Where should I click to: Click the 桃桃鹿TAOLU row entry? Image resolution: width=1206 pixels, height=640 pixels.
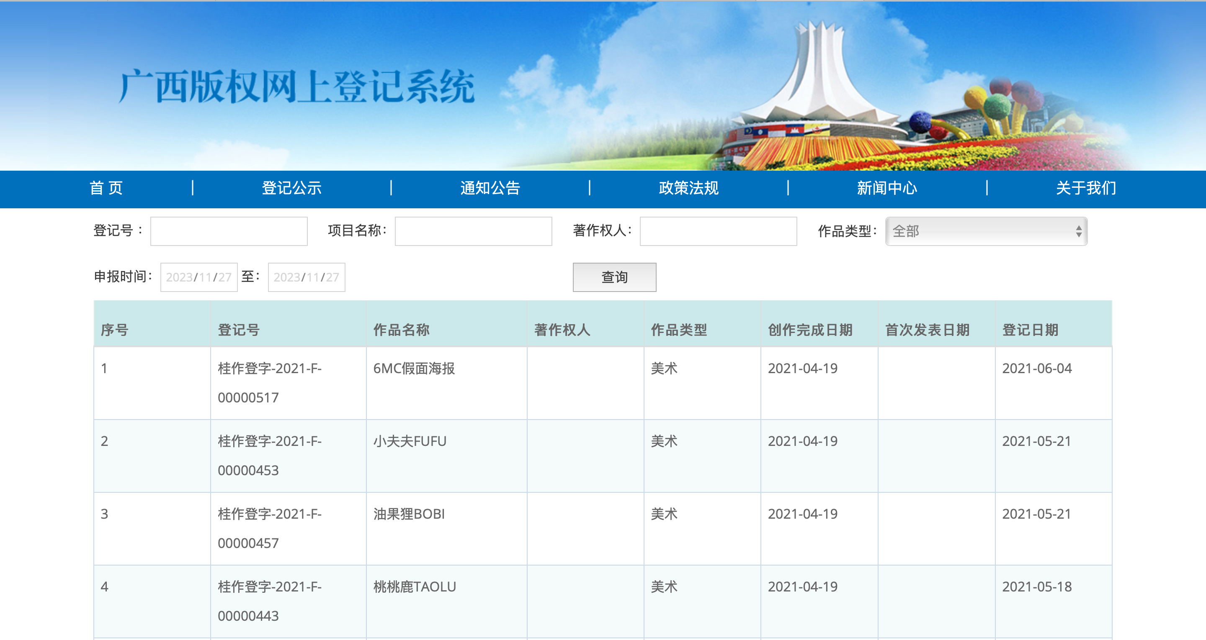[414, 586]
